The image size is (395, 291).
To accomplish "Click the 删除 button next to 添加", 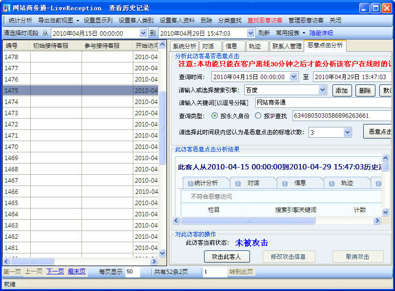I will click(365, 90).
